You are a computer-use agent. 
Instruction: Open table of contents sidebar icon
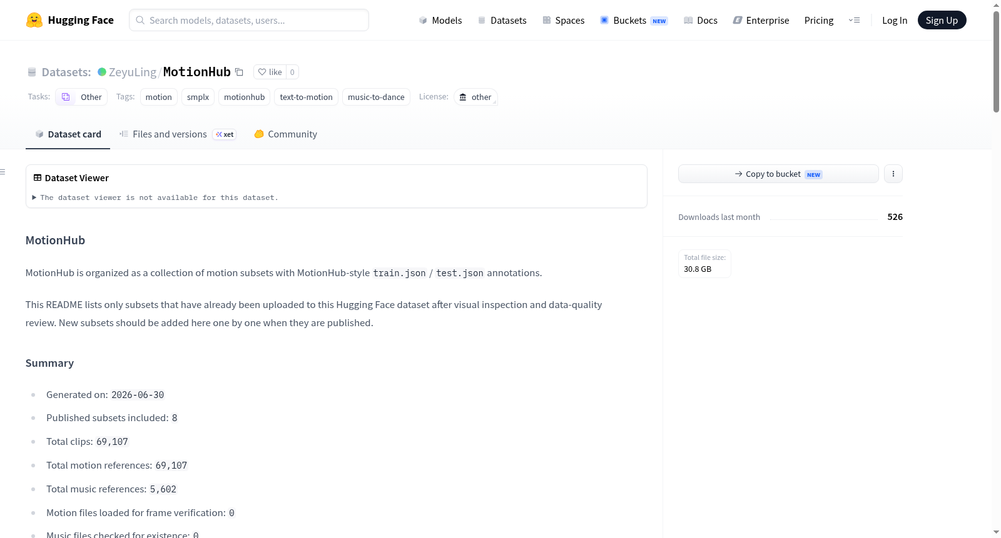(x=3, y=172)
